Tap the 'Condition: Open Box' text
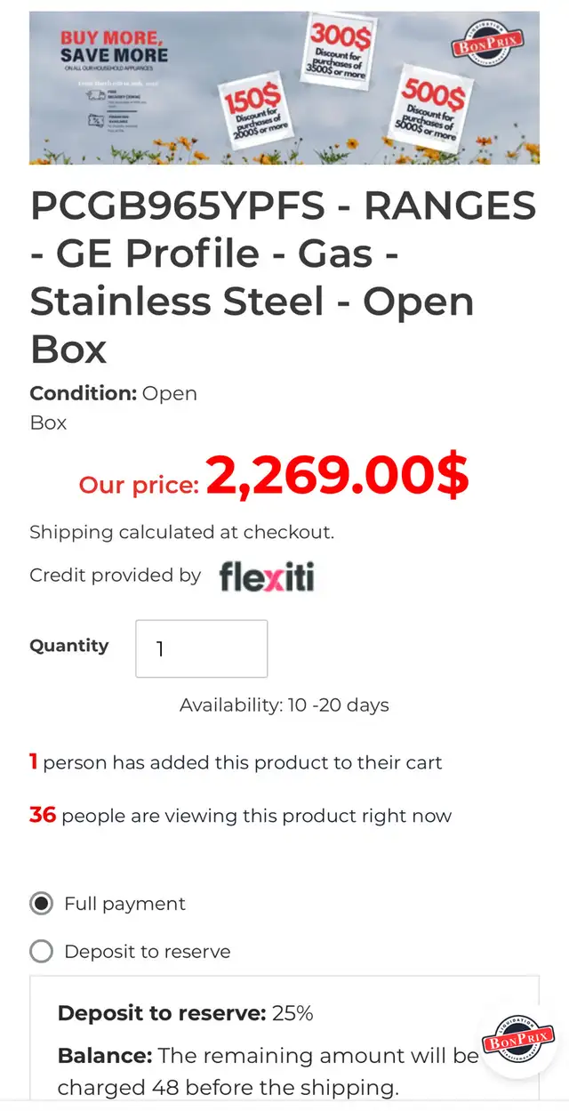This screenshot has height=1111, width=569. pos(114,407)
